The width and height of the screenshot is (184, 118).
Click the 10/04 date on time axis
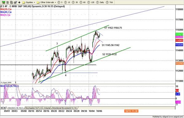(92, 111)
